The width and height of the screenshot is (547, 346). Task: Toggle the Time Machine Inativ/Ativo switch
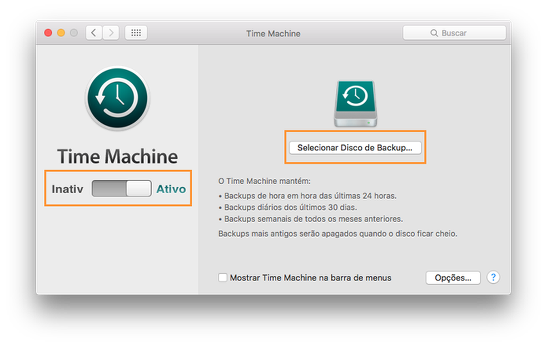pyautogui.click(x=121, y=188)
